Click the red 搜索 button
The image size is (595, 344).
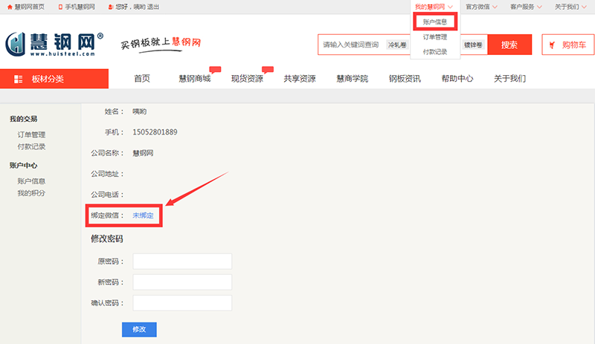[509, 45]
